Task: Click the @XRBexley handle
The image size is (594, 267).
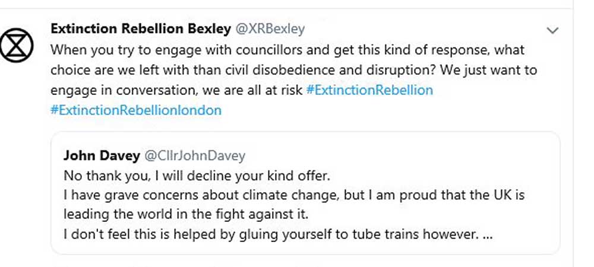Action: pyautogui.click(x=270, y=29)
